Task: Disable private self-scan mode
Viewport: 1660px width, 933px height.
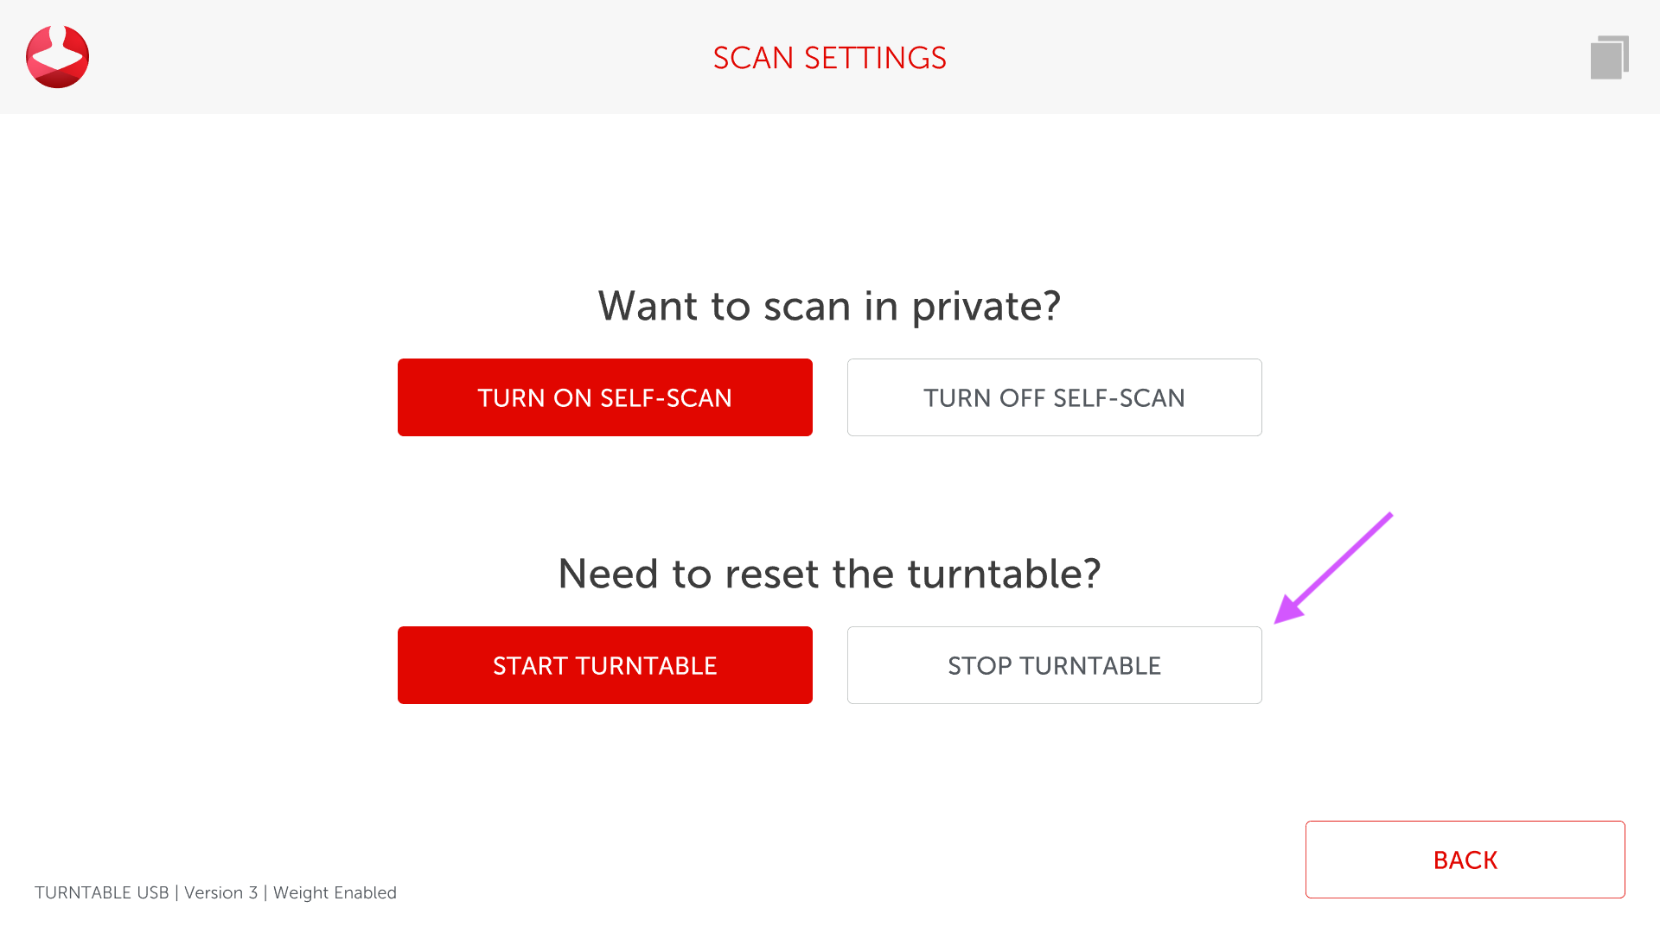Action: coord(1054,397)
